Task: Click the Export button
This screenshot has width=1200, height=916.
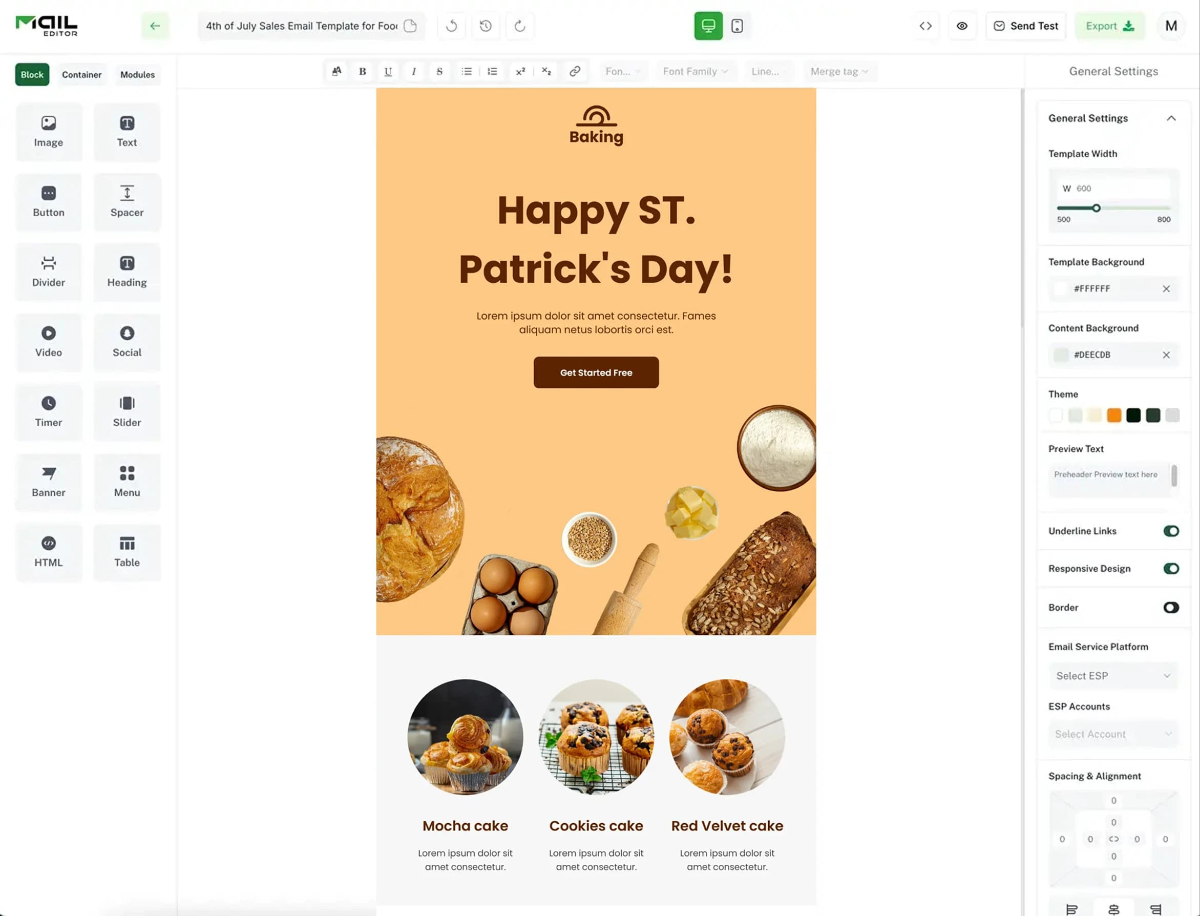Action: point(1109,26)
